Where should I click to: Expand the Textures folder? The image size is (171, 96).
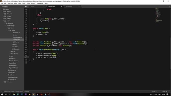[3, 82]
